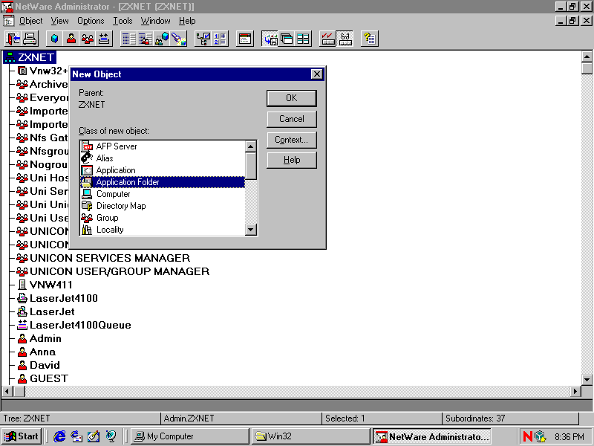This screenshot has height=446, width=594.
Task: Select Alias object class
Action: pyautogui.click(x=163, y=158)
